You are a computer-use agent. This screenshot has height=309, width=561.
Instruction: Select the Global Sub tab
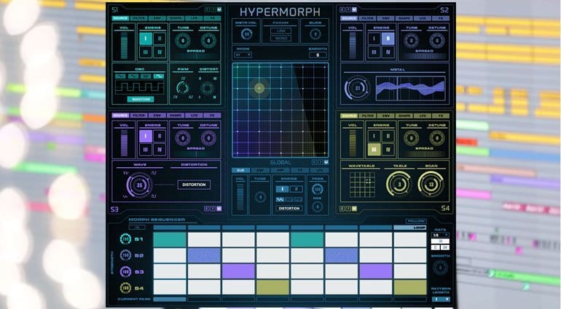point(240,170)
